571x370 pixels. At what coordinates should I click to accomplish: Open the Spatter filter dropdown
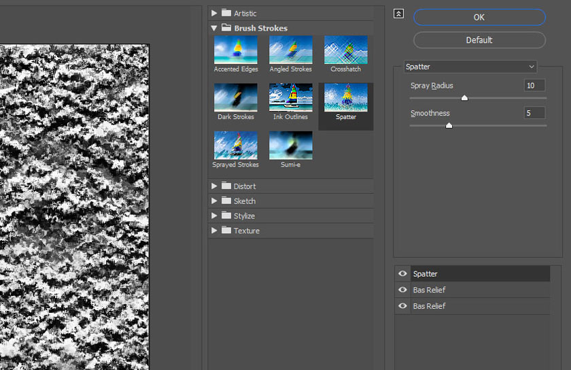470,67
